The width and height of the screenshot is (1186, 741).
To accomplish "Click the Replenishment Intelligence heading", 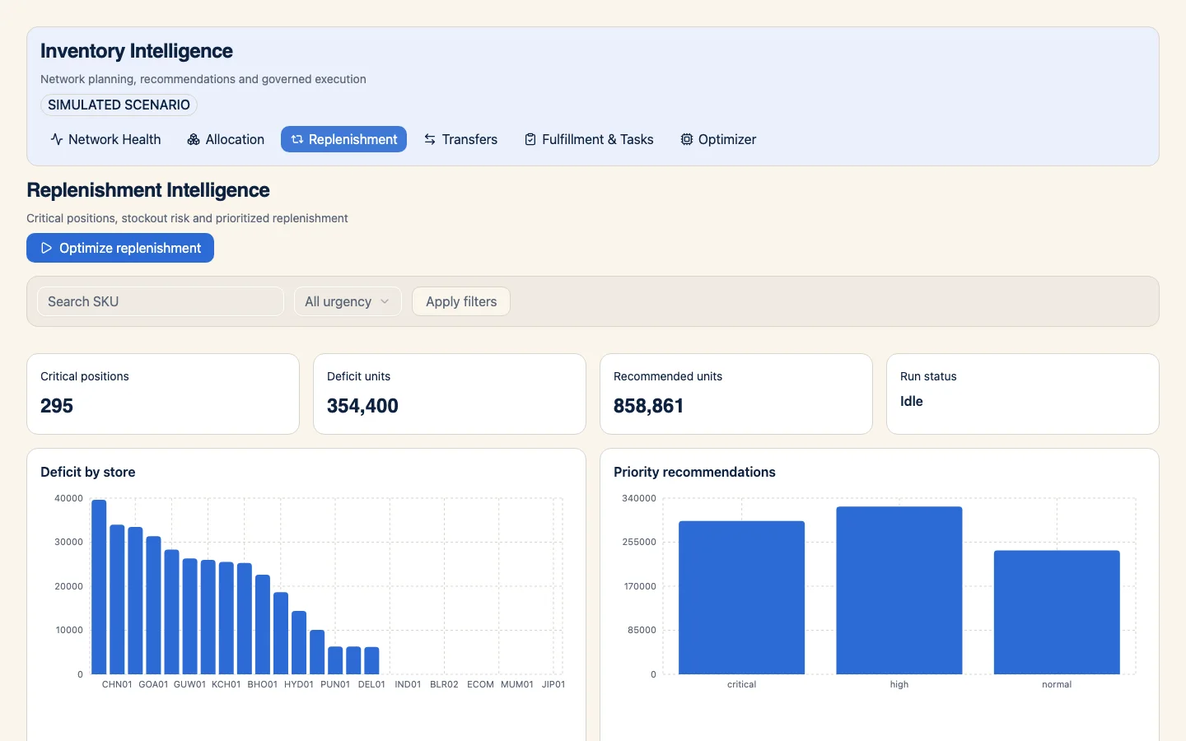I will [x=148, y=190].
